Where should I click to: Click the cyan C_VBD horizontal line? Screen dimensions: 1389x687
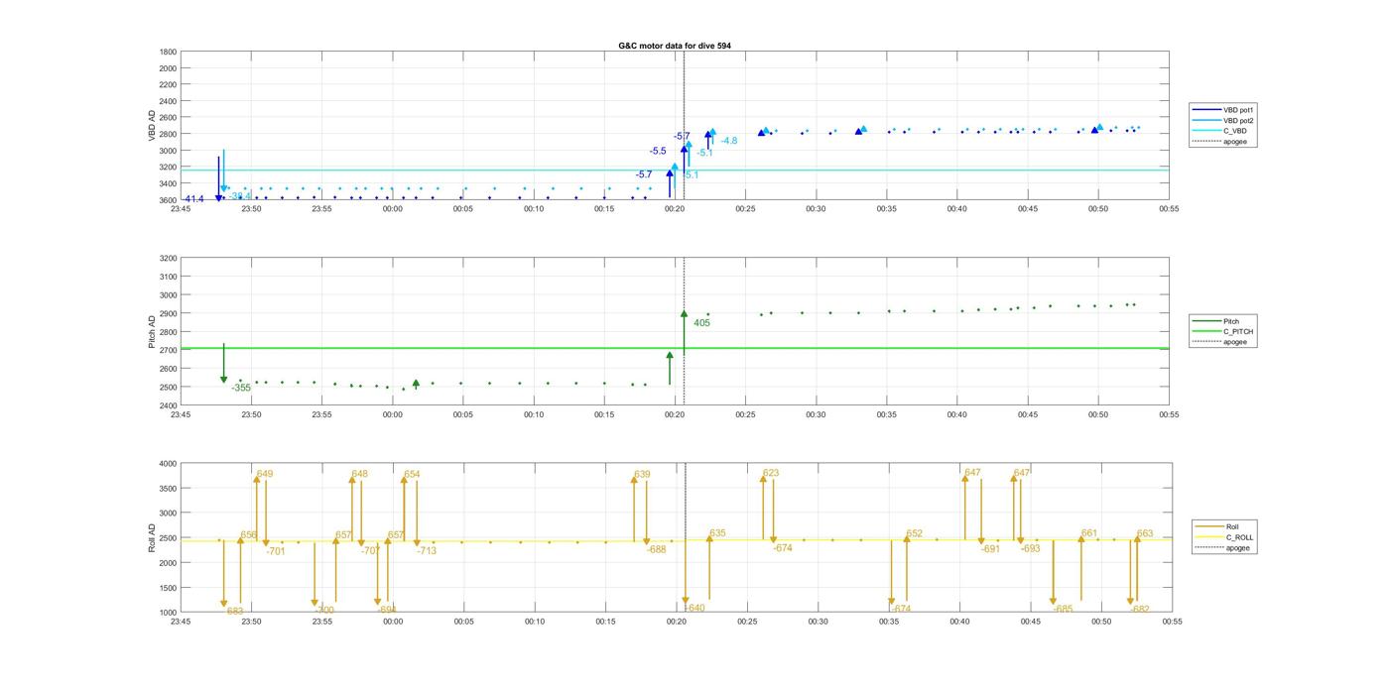pos(675,170)
